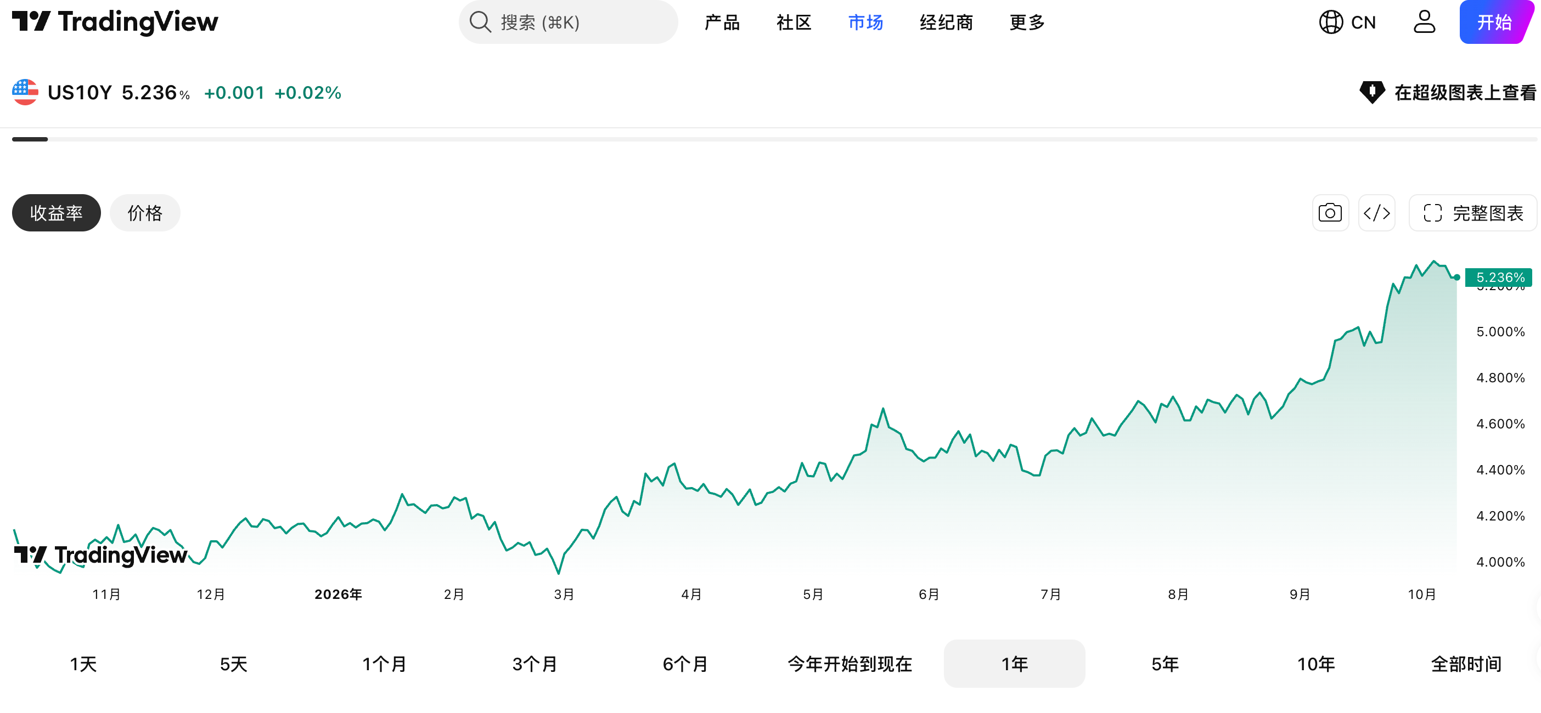This screenshot has width=1541, height=713.
Task: Select the 6个月 time range
Action: [685, 664]
